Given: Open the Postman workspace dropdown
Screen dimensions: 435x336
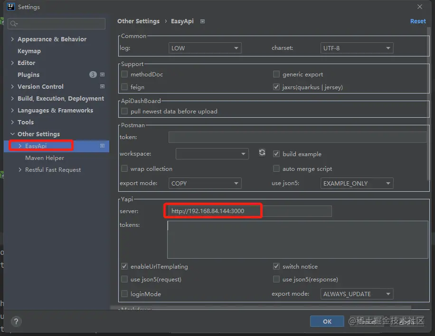Looking at the screenshot, I should [212, 154].
